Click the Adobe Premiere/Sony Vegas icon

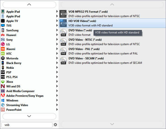[3, 95]
